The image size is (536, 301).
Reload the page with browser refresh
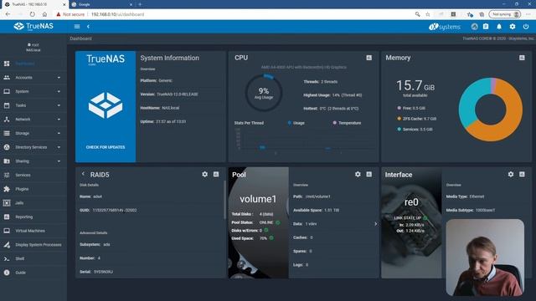[x=32, y=14]
